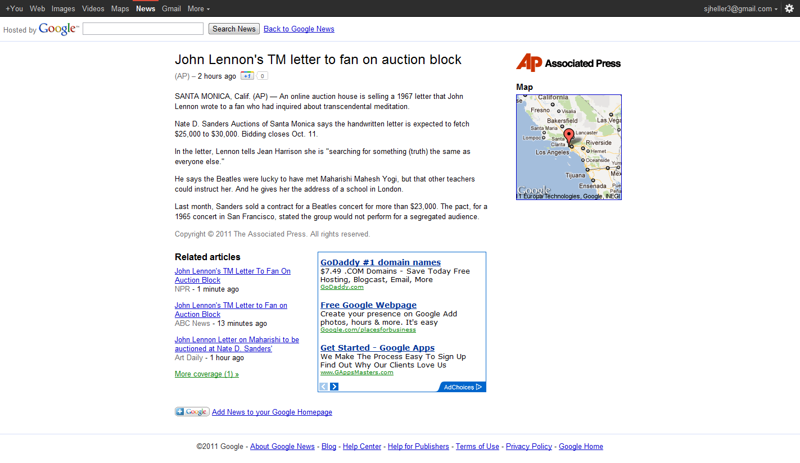The width and height of the screenshot is (800, 463).
Task: Click the Map heading
Action: tap(525, 87)
